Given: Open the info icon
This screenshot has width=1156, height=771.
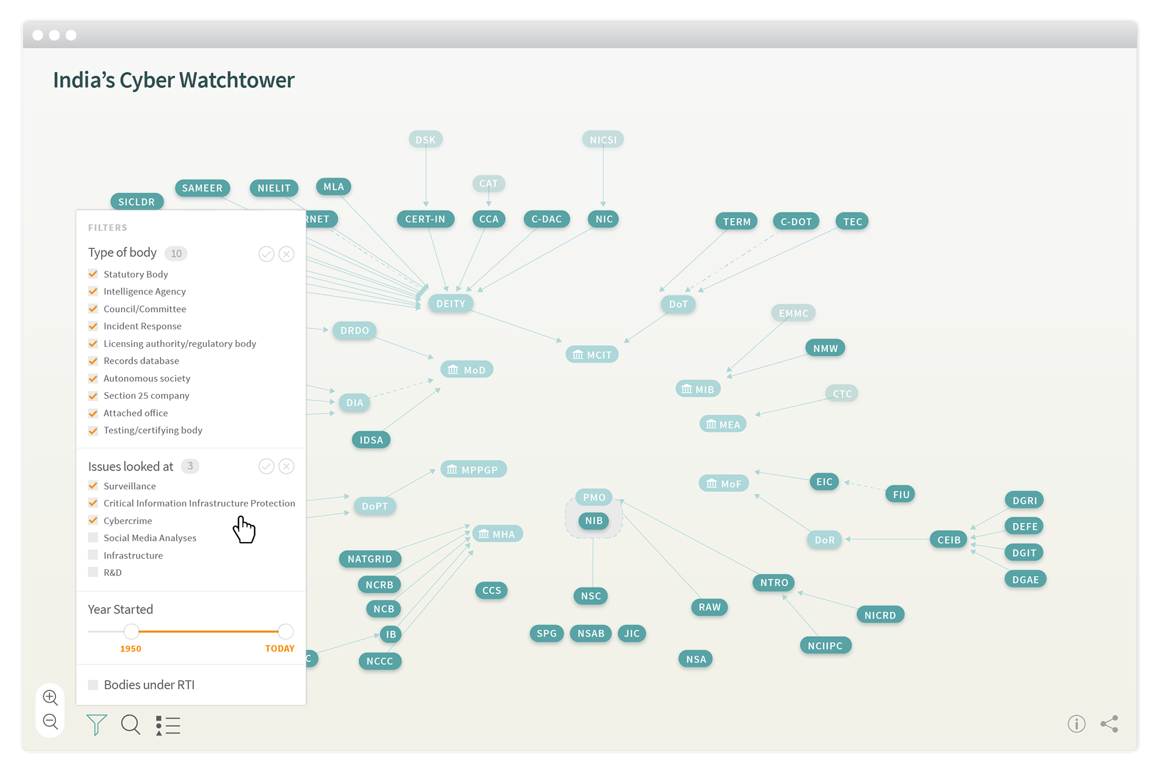Looking at the screenshot, I should click(1076, 723).
